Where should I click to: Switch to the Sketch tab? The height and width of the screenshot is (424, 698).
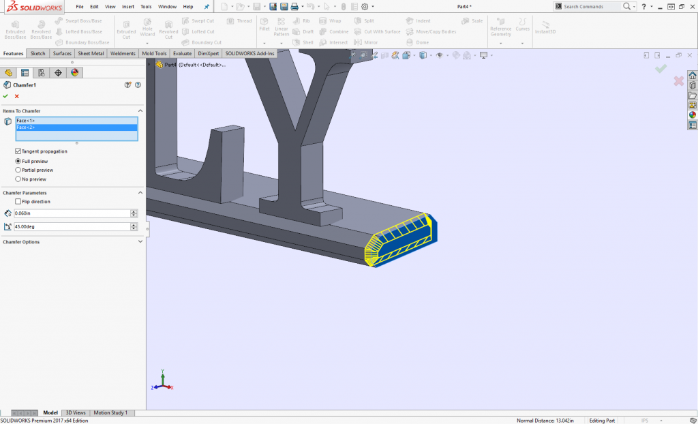coord(38,53)
